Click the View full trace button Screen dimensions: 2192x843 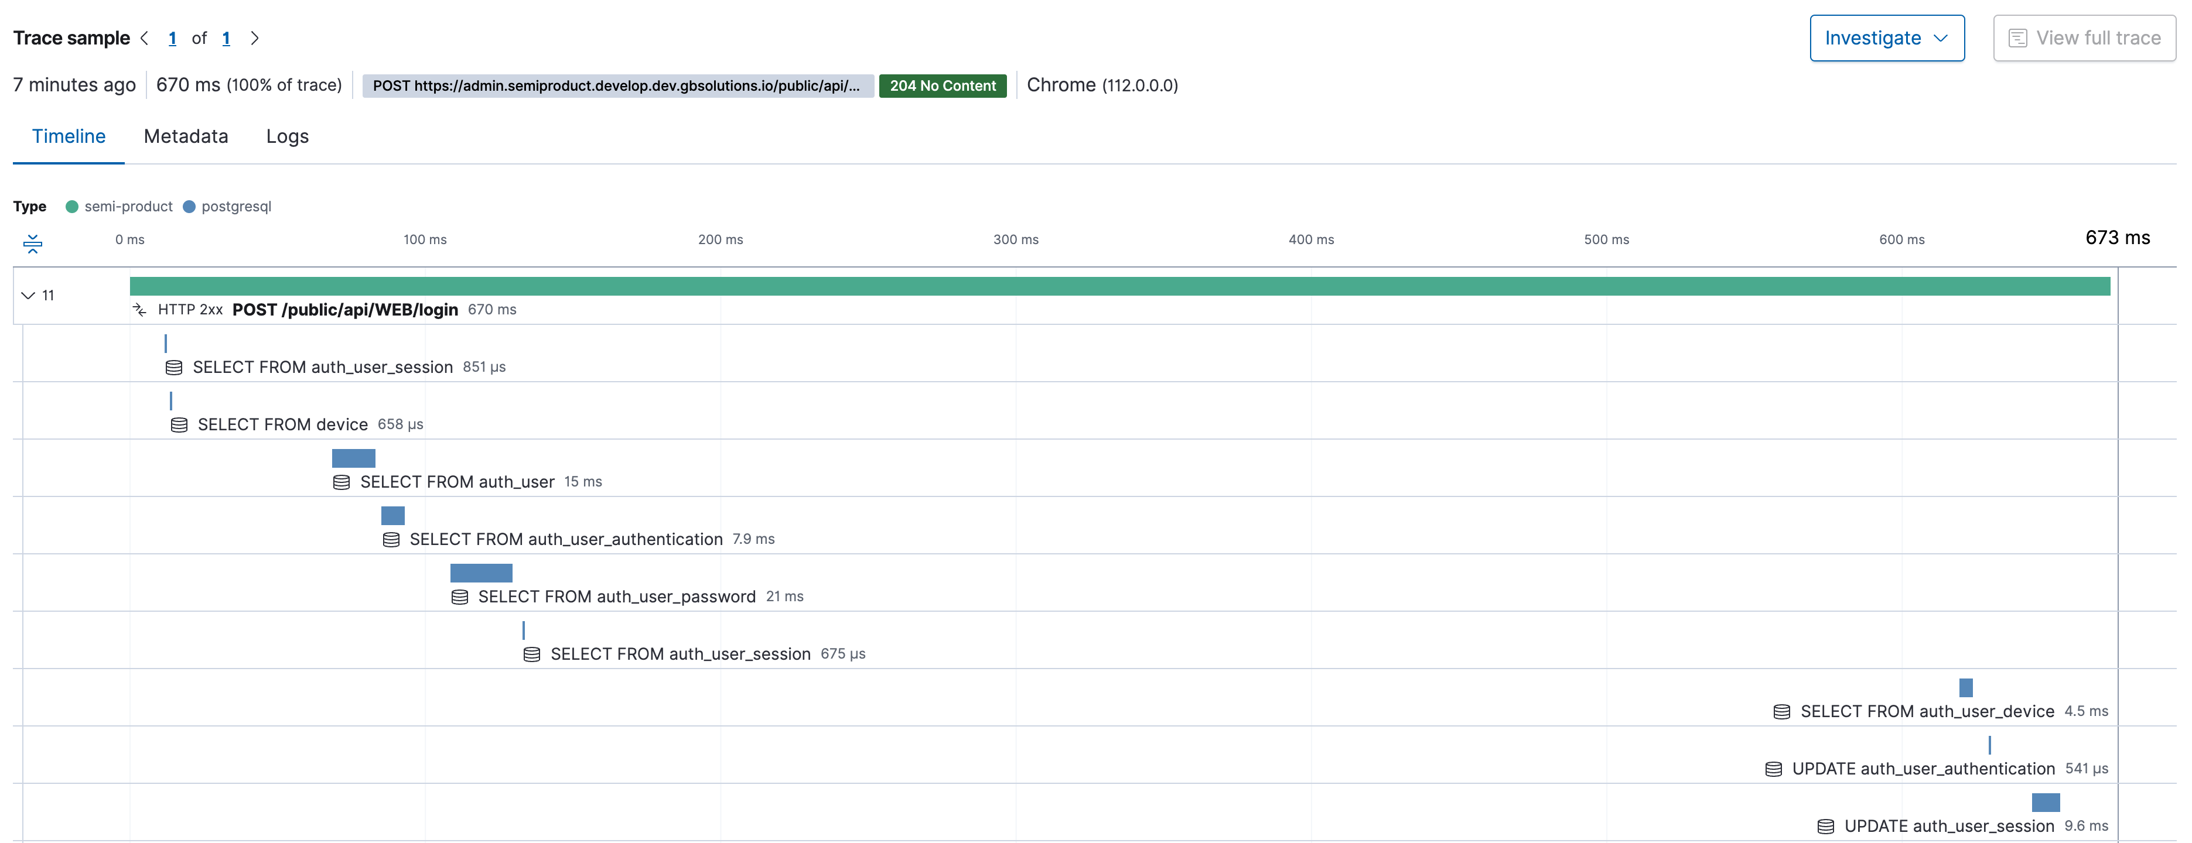2083,38
